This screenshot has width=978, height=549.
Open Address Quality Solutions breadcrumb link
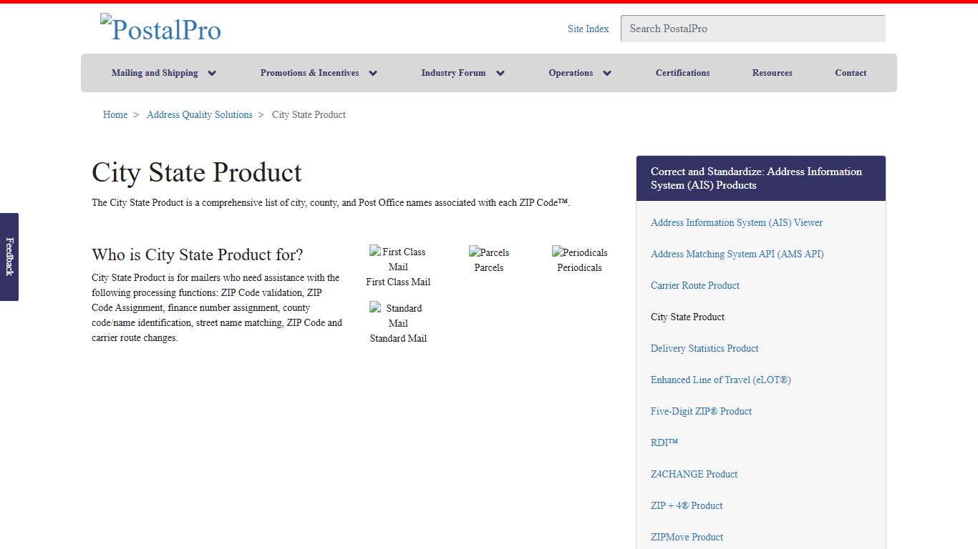[199, 114]
